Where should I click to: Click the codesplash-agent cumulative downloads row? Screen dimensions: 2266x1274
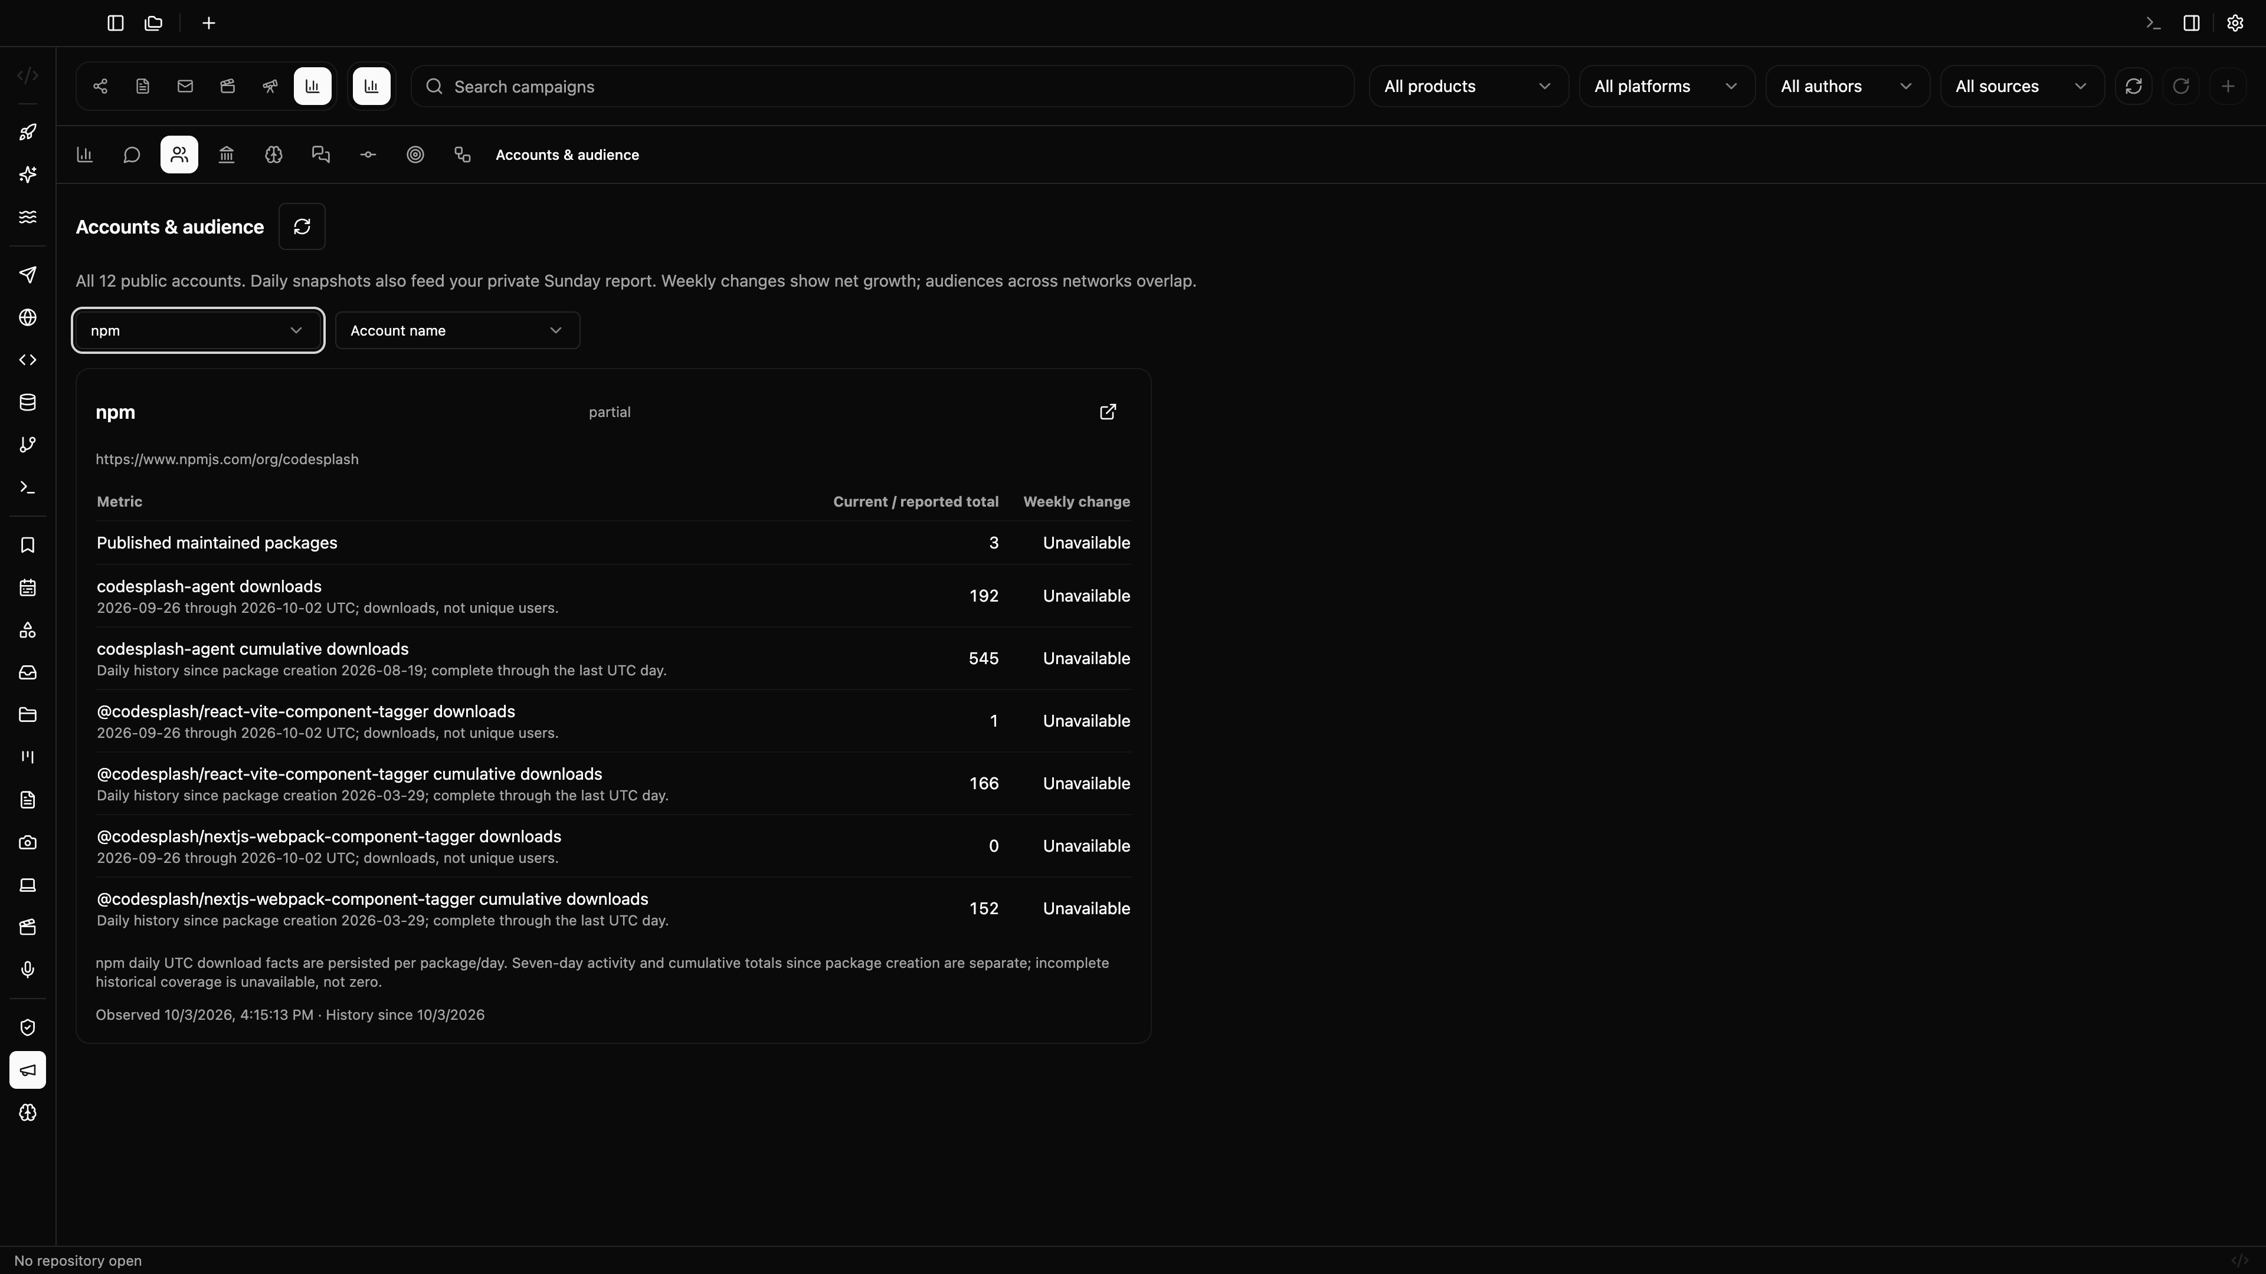[x=613, y=659]
